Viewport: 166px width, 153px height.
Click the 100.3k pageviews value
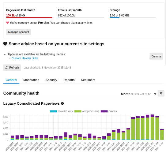(x=10, y=15)
